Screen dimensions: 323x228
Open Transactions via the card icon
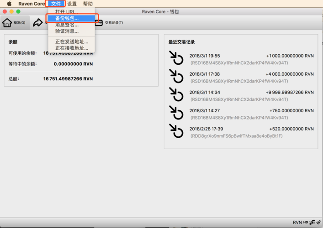99,22
